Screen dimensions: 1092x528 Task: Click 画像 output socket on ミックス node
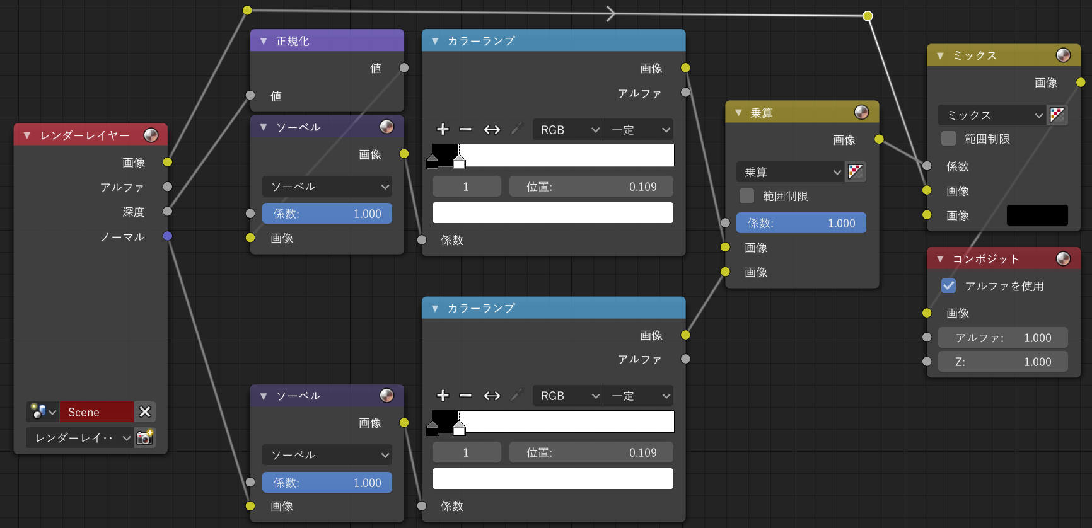1081,83
